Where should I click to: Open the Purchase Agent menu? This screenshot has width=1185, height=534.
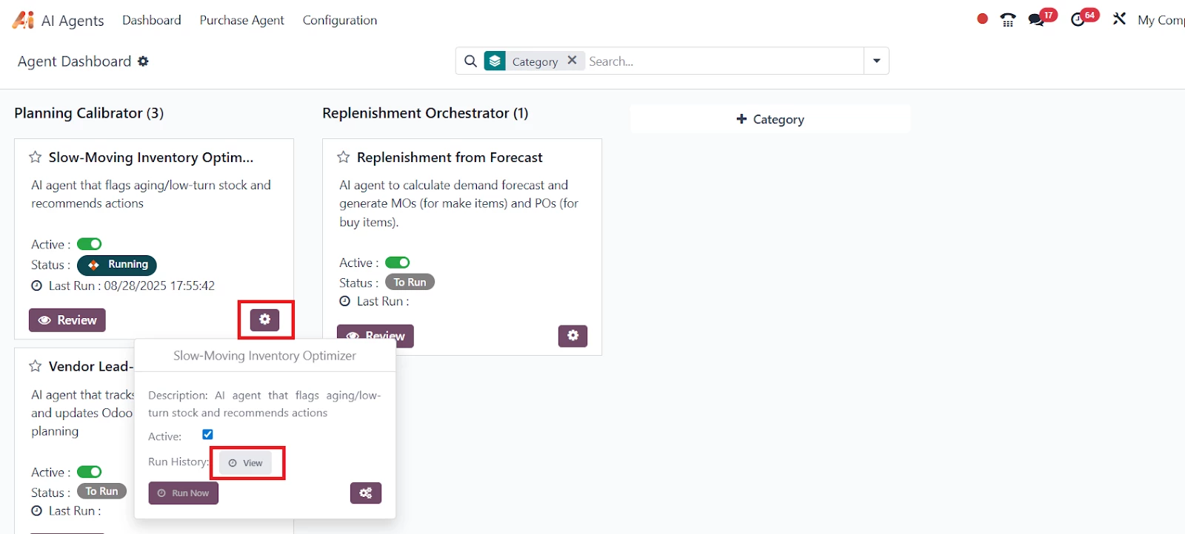[x=241, y=20]
